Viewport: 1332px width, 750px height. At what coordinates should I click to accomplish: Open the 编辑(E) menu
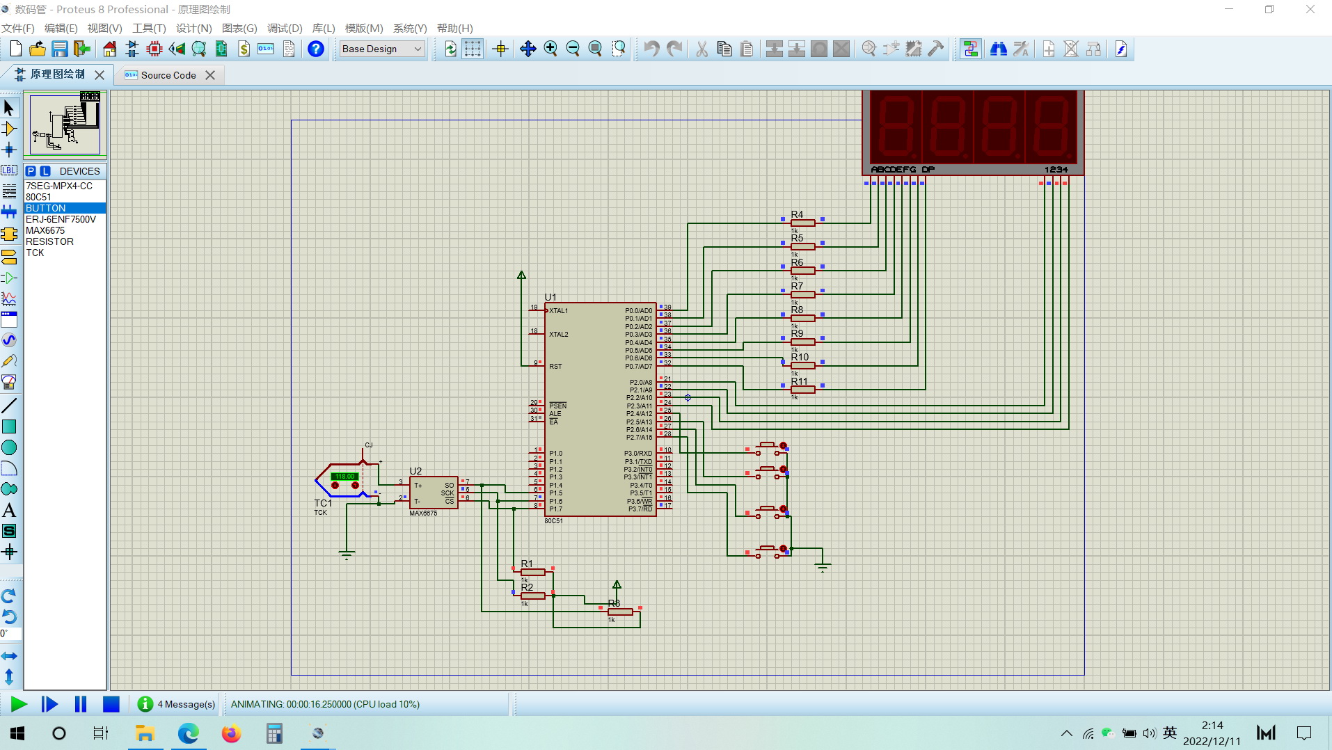(x=61, y=28)
